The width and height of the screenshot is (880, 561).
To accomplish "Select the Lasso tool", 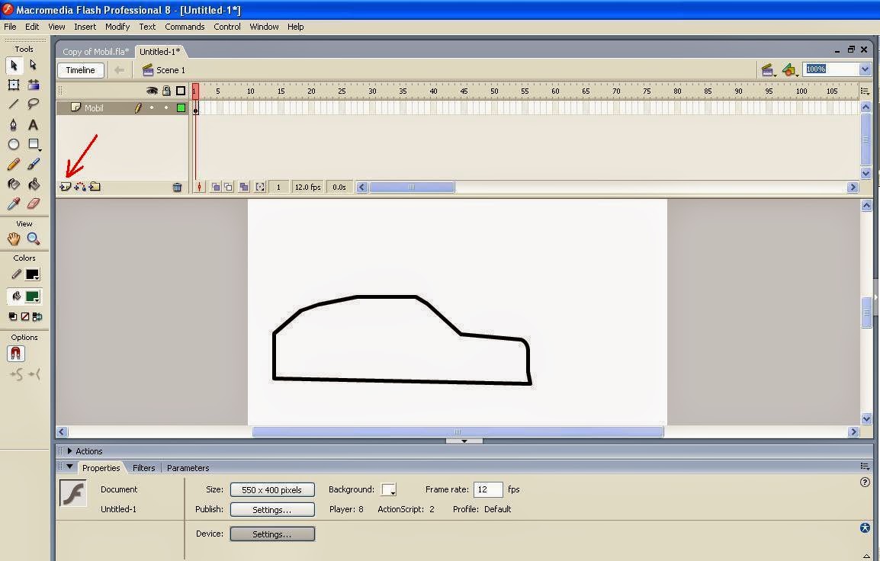I will coord(34,104).
